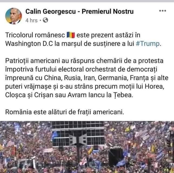Open the three-dot post options menu
The width and height of the screenshot is (174, 173).
[163, 11]
